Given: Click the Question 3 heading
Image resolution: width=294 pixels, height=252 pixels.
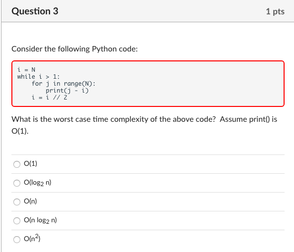Looking at the screenshot, I should 35,11.
